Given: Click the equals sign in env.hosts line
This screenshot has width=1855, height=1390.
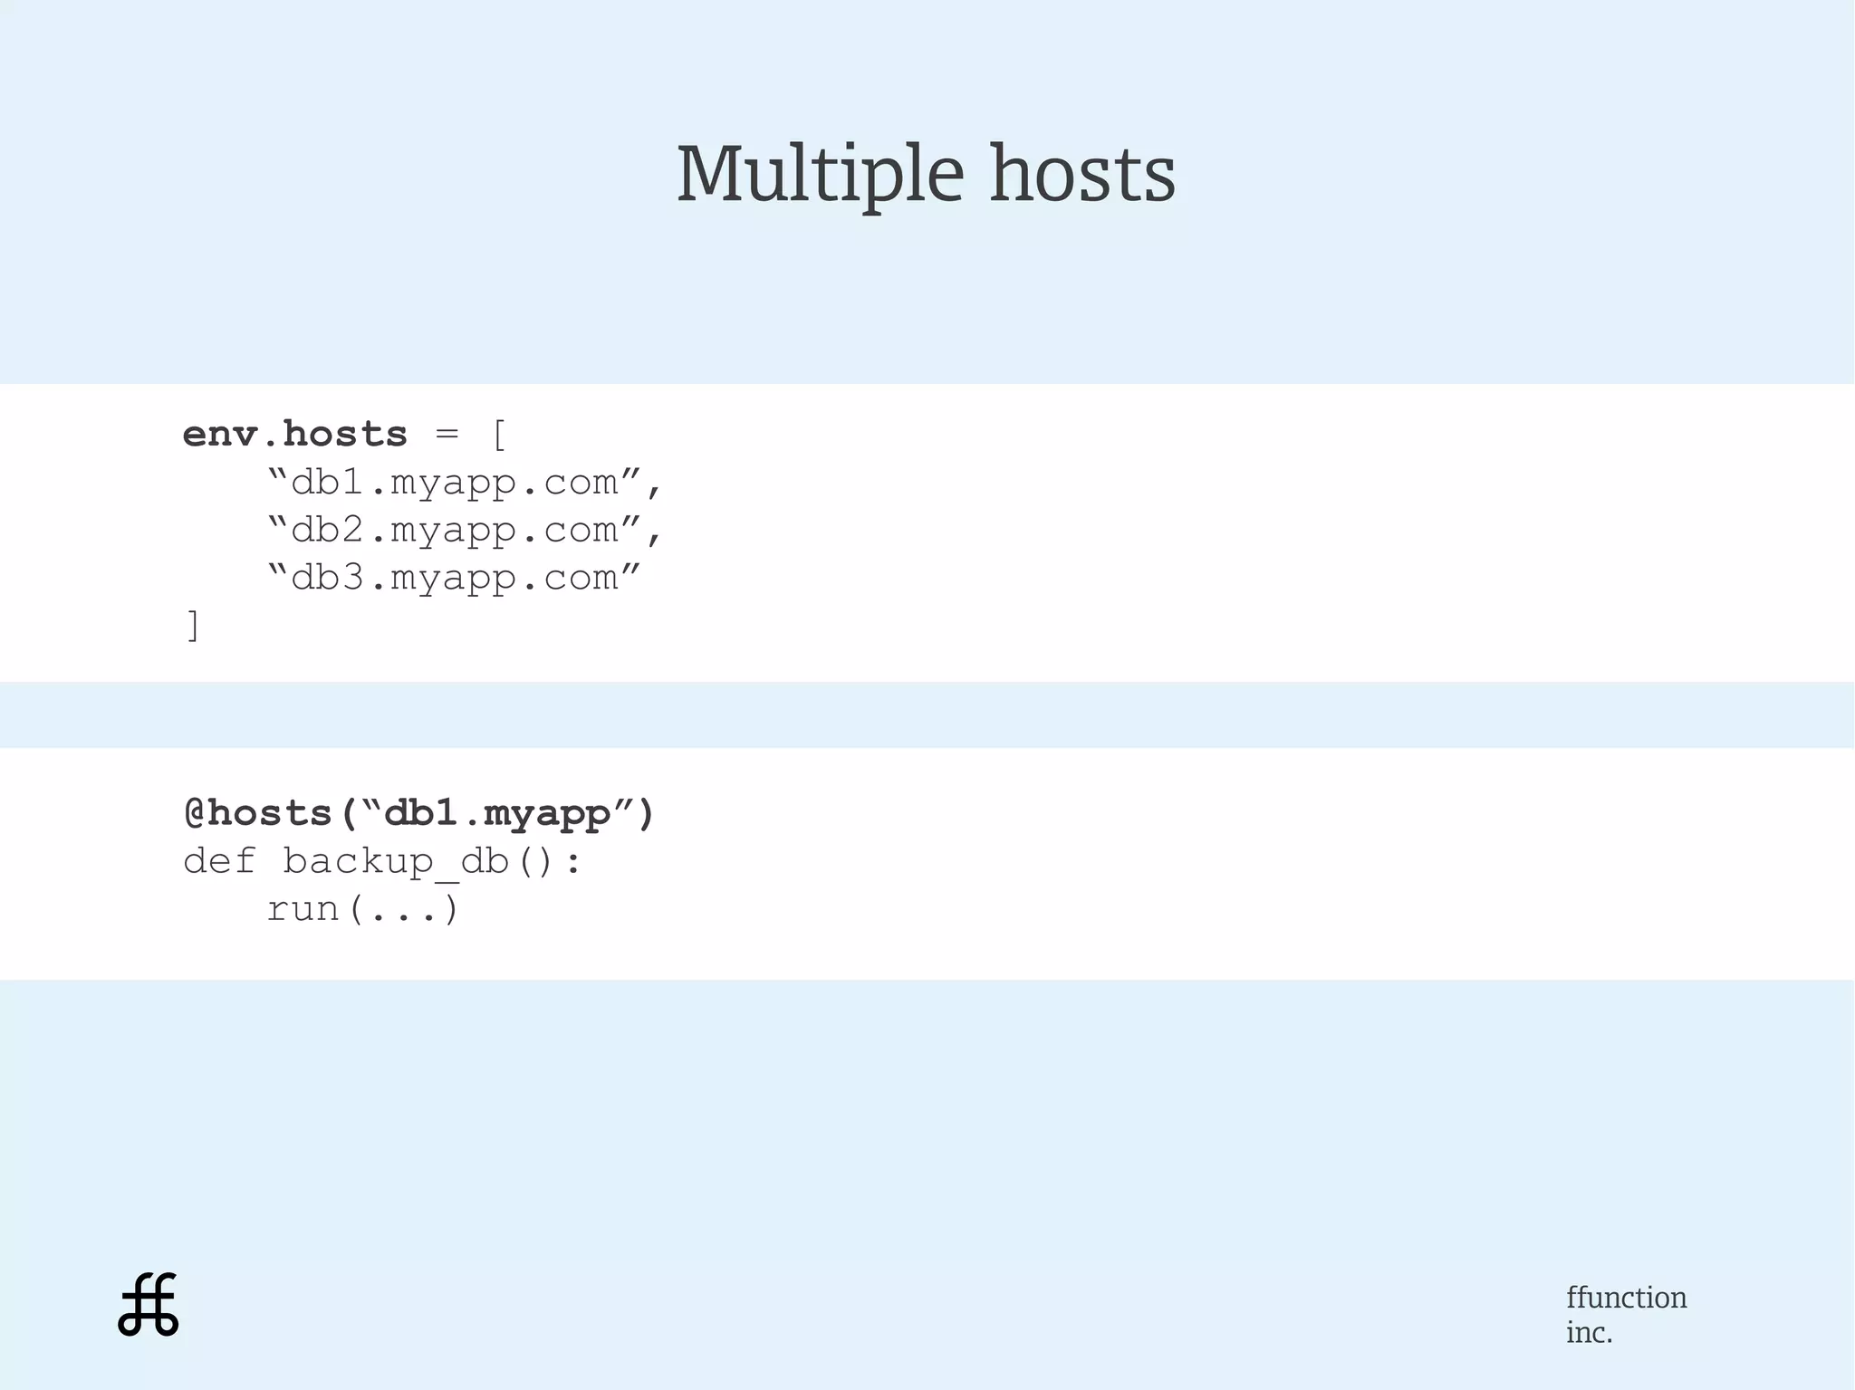Looking at the screenshot, I should (x=447, y=435).
